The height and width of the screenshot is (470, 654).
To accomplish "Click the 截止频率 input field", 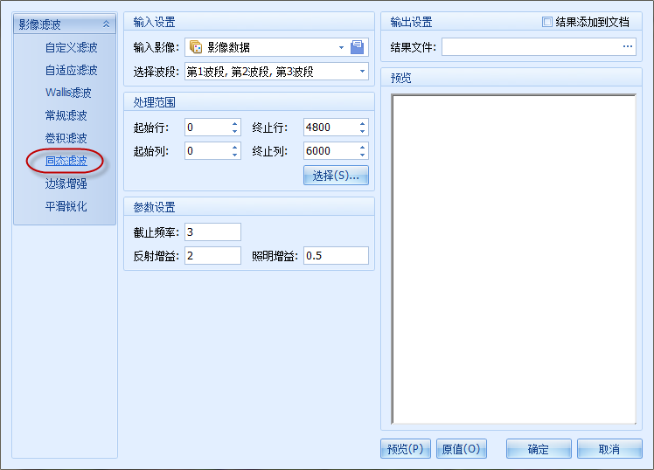I will (212, 232).
